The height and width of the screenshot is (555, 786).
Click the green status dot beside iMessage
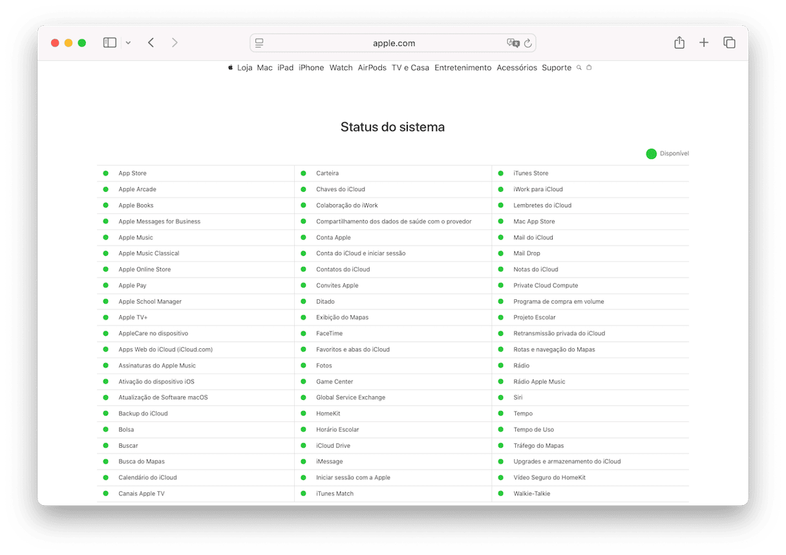click(303, 461)
